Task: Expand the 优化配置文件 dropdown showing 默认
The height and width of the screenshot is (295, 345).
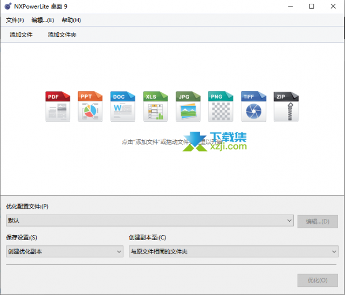Action: (150, 221)
